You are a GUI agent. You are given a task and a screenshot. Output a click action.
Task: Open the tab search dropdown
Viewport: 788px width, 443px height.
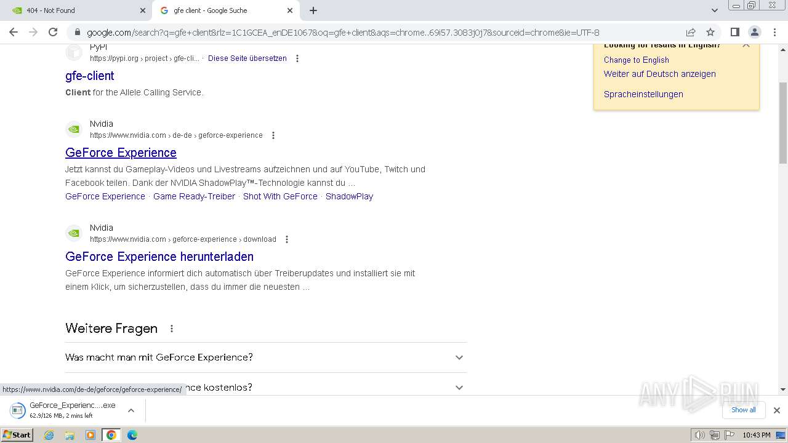tap(715, 10)
